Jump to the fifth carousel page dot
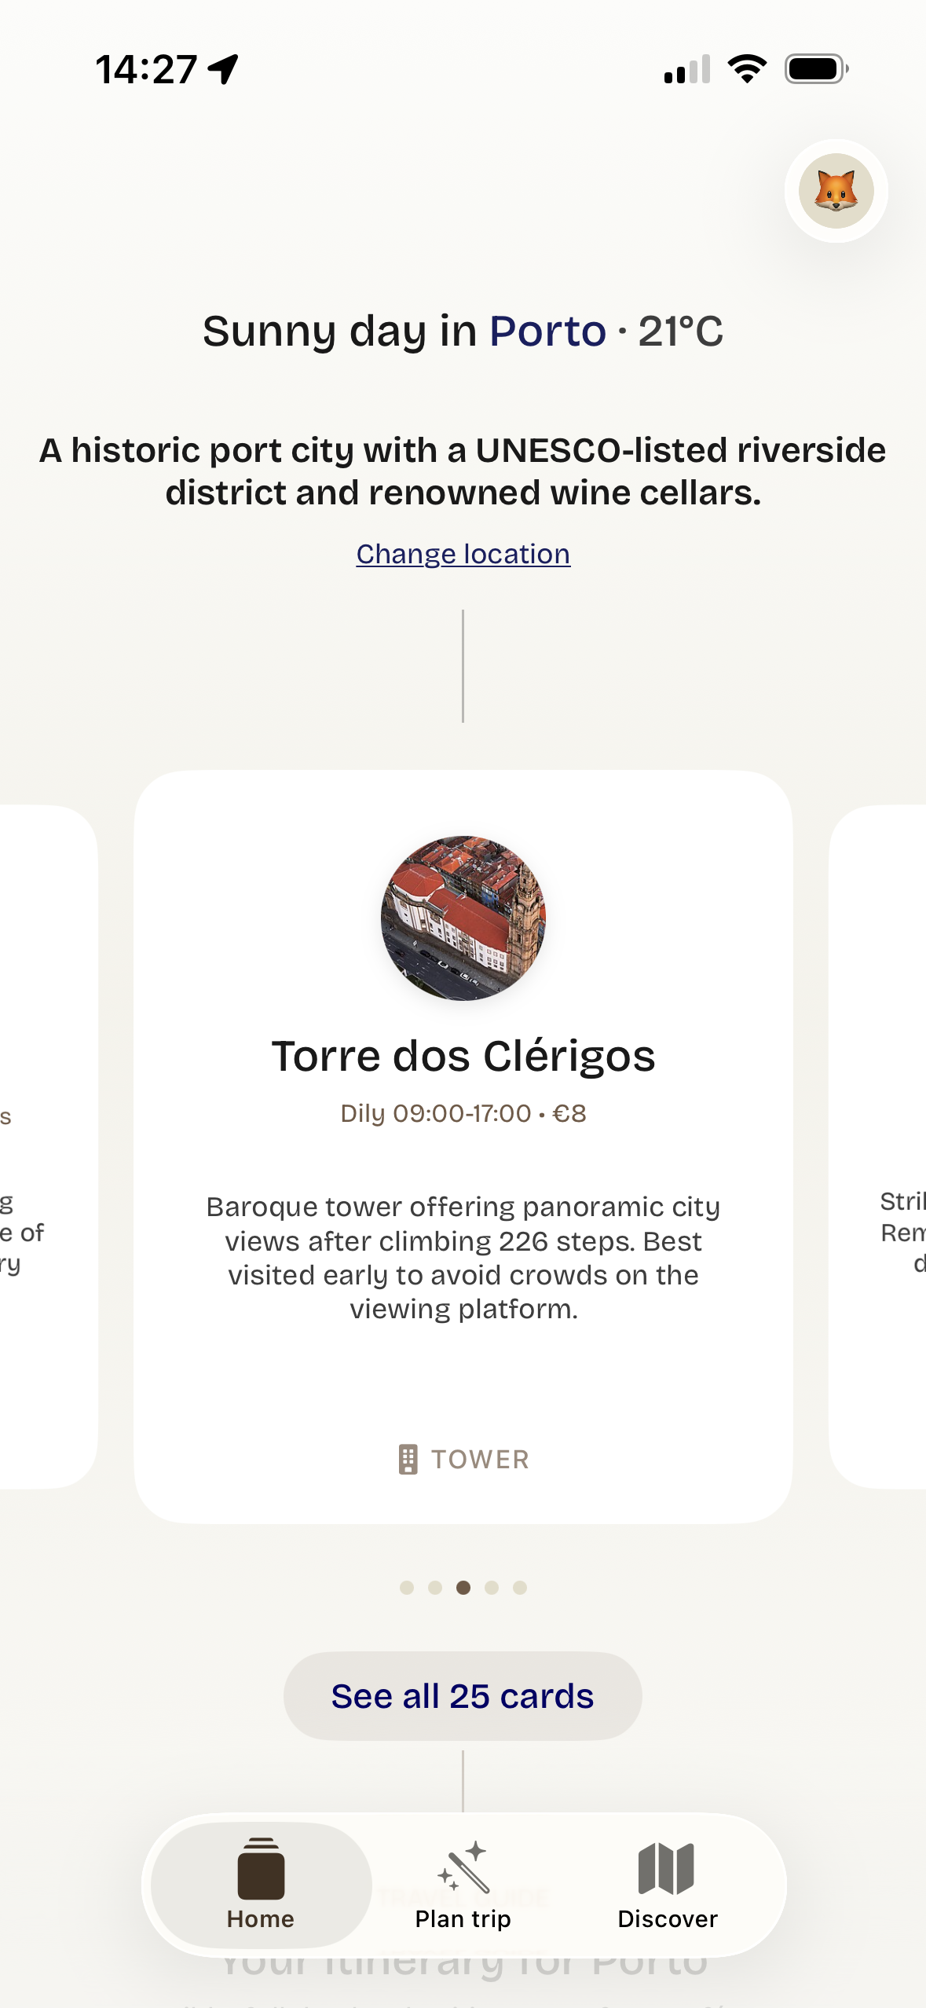The width and height of the screenshot is (926, 2008). click(x=520, y=1588)
